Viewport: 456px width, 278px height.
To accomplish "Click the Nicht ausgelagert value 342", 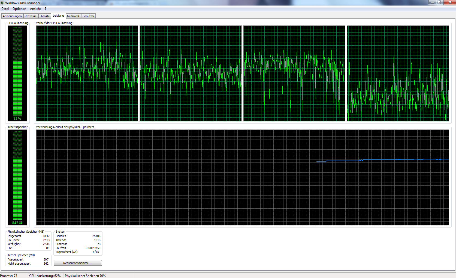I will click(x=46, y=264).
